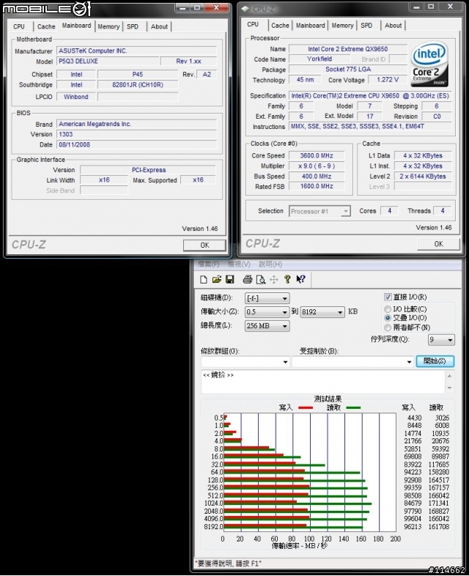Click the yellow question mark Help icon
Viewport: 469px width, 576px height.
coord(287,280)
